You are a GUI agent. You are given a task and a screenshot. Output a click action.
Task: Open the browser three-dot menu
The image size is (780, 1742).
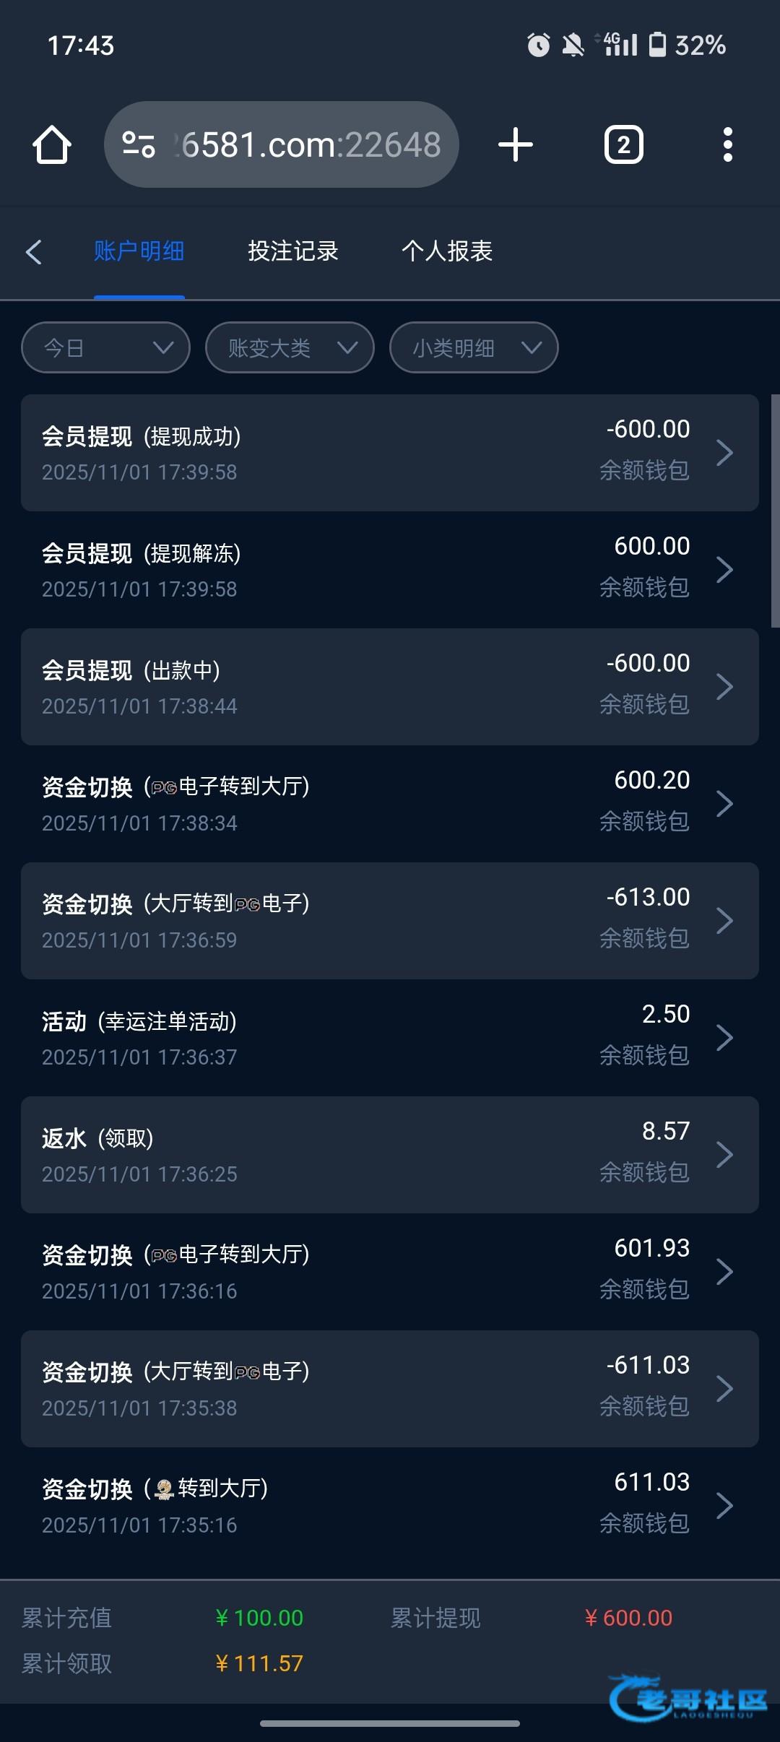(x=727, y=145)
